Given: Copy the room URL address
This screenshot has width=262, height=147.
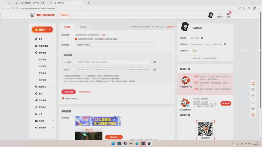Looking at the screenshot, I should pos(225,44).
